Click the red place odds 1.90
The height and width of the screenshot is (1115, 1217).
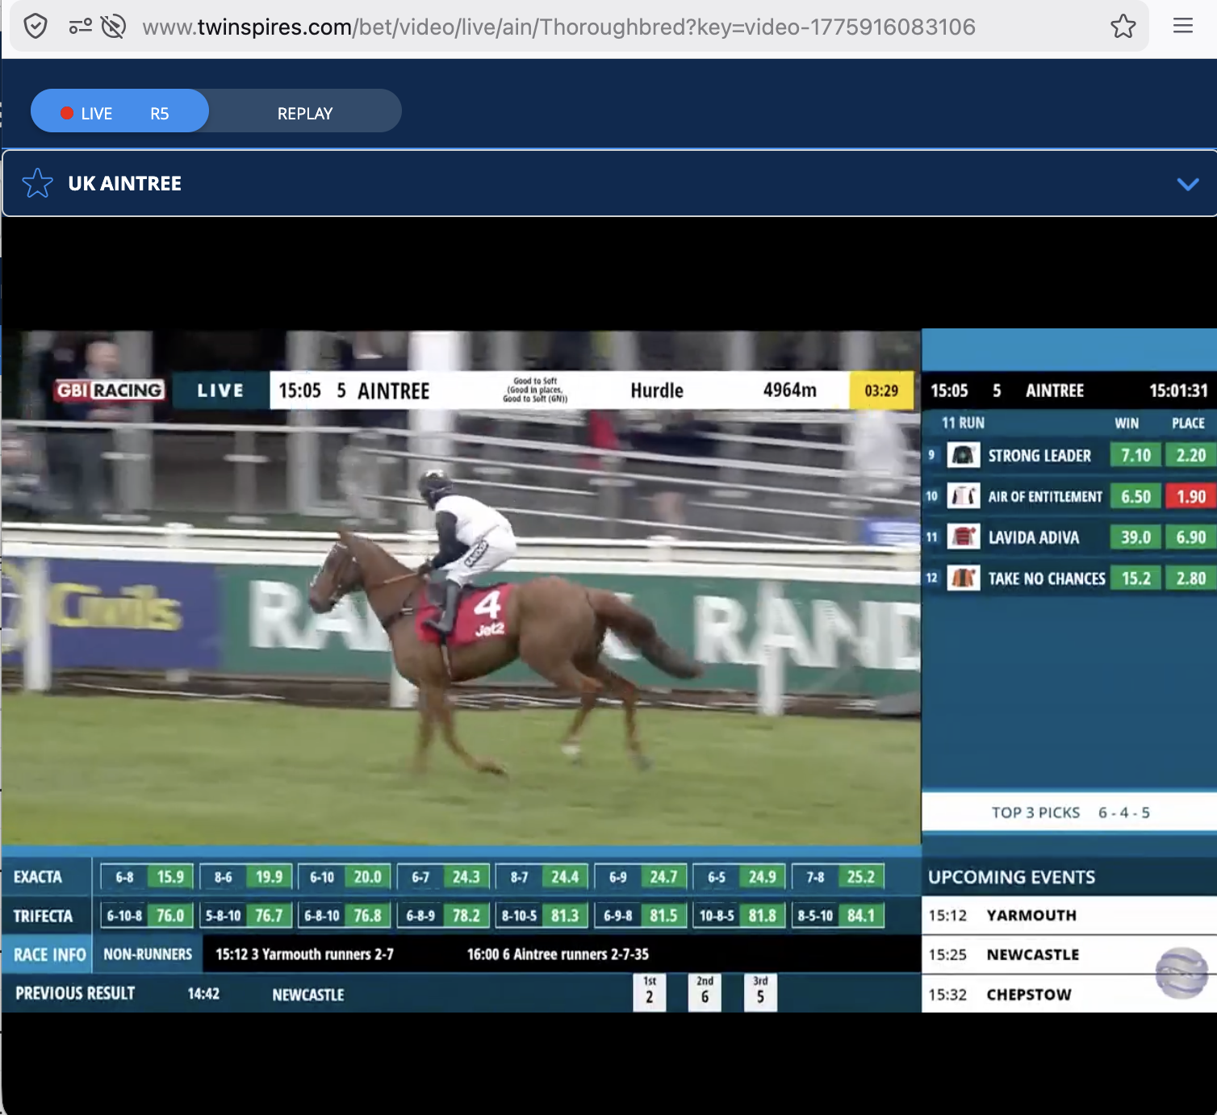pos(1190,496)
